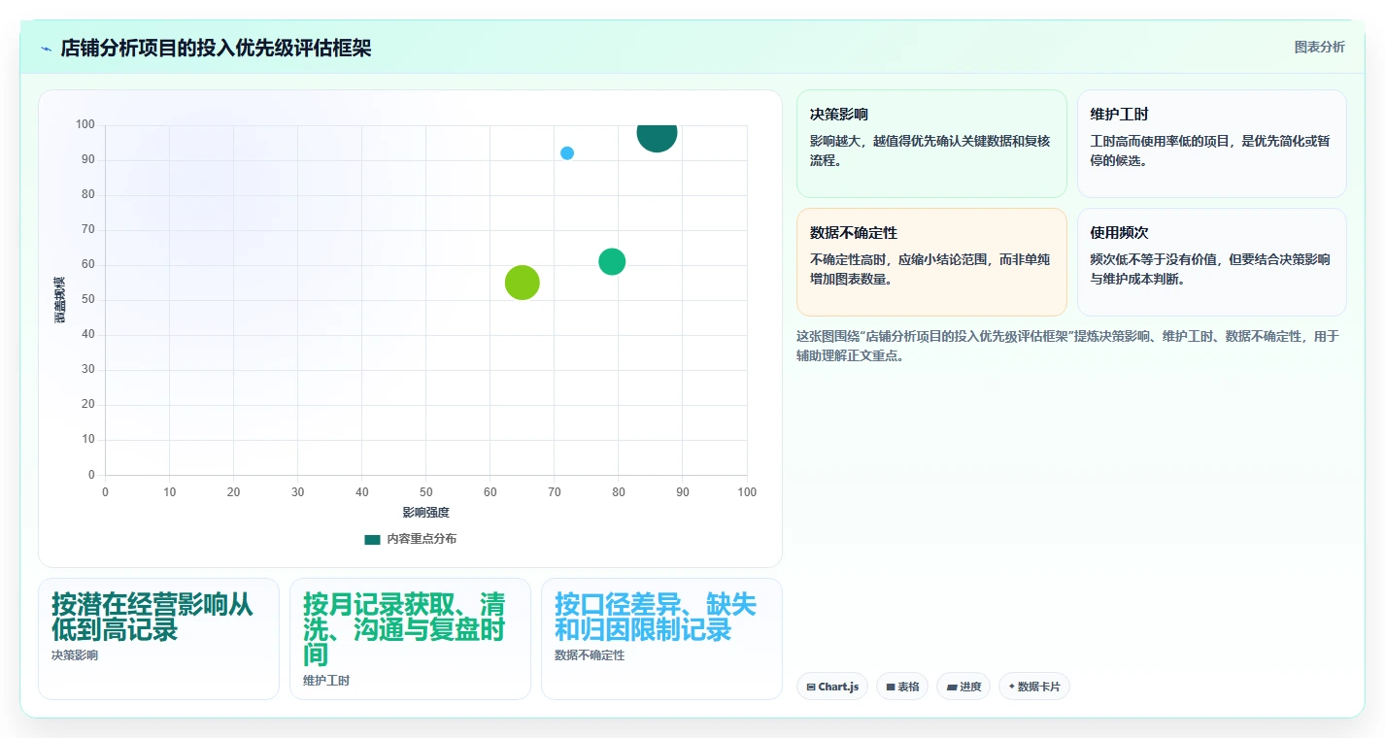Click the 影响强度 x-axis title

(x=425, y=513)
